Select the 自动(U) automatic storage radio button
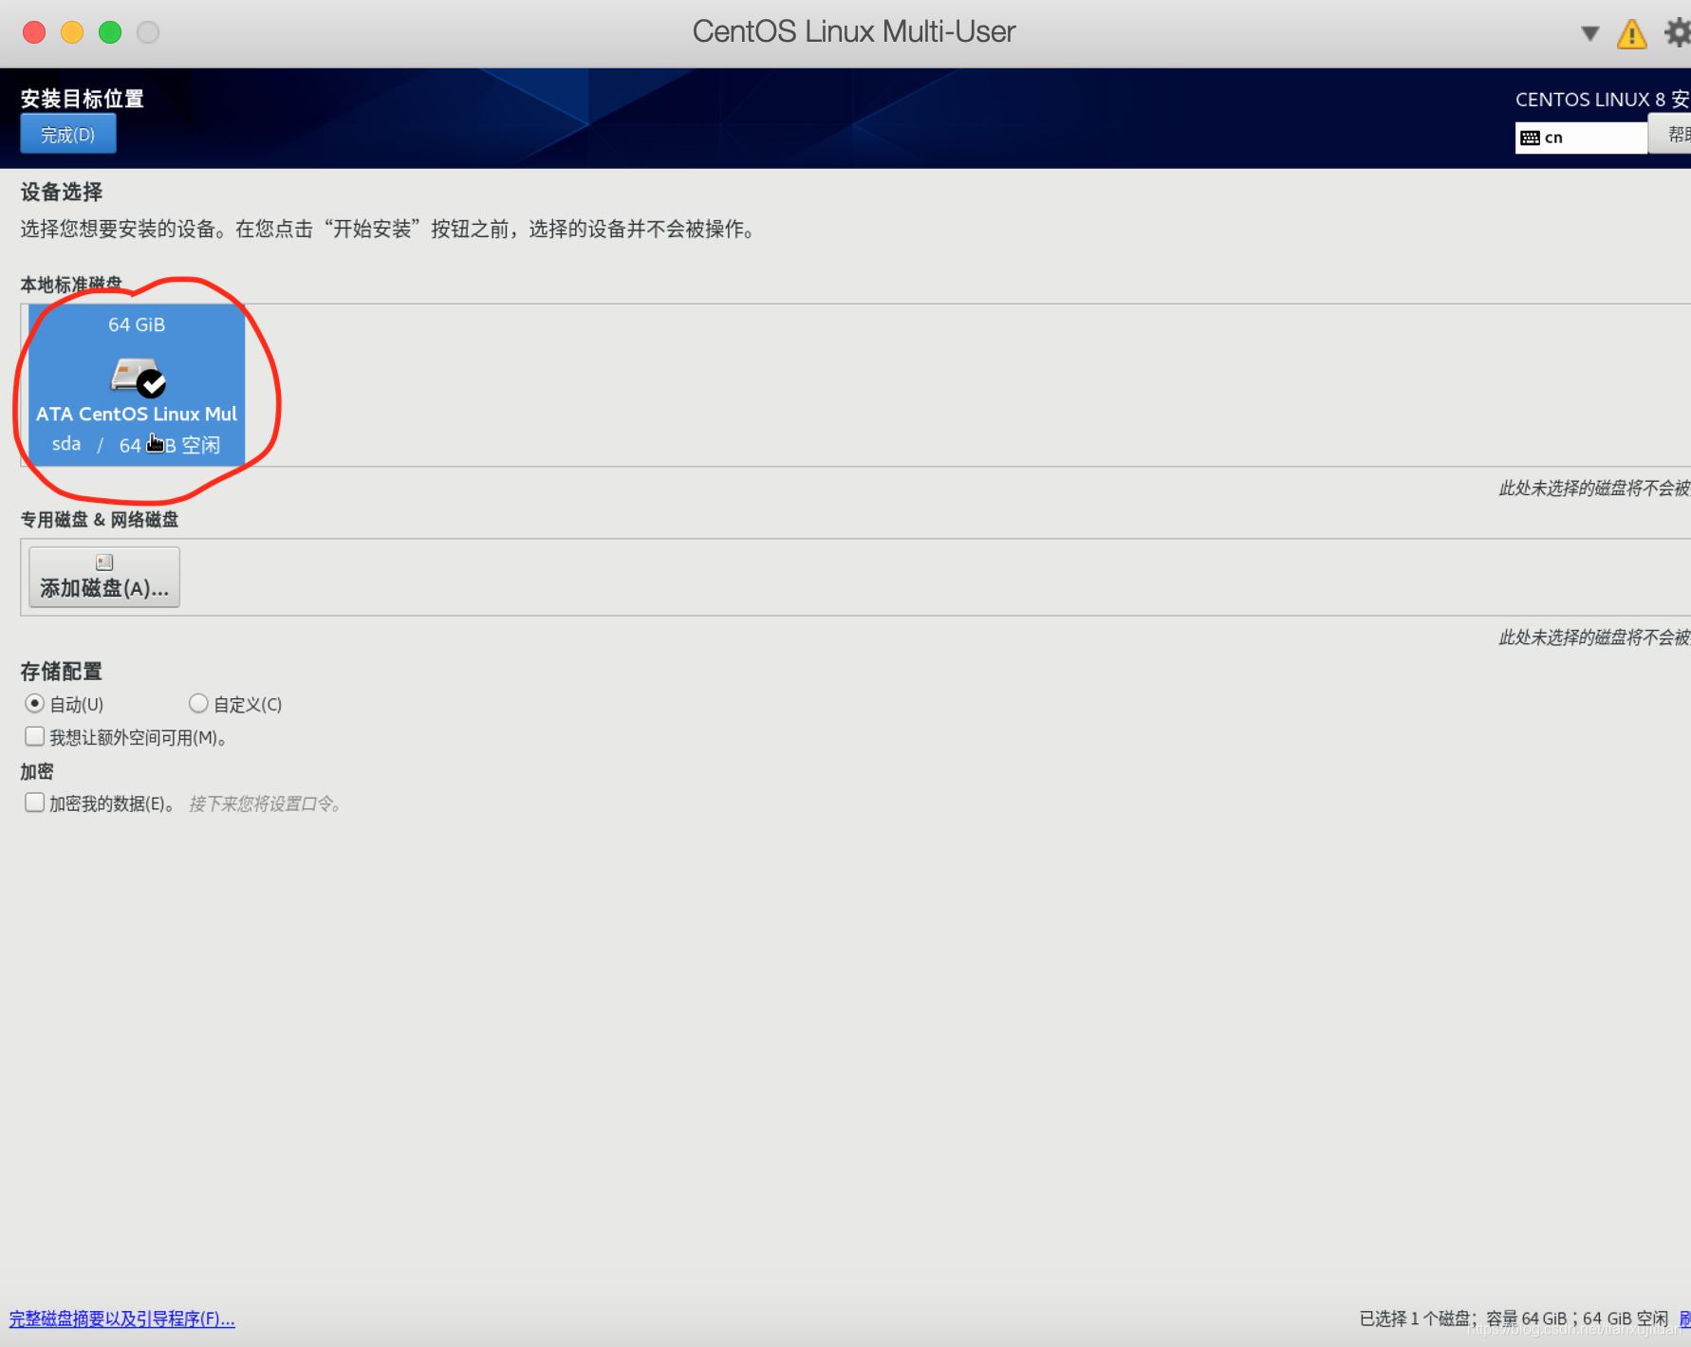Viewport: 1691px width, 1347px height. coord(34,704)
